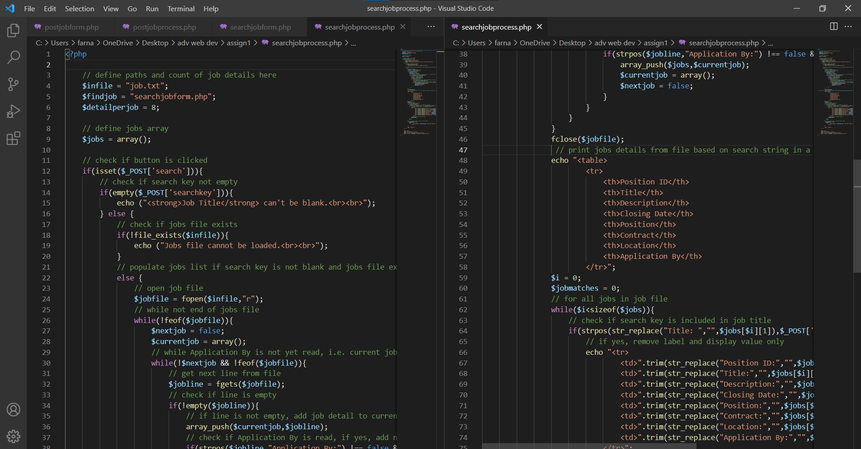Click 'assign1' in left breadcrumb
This screenshot has width=861, height=449.
click(239, 43)
